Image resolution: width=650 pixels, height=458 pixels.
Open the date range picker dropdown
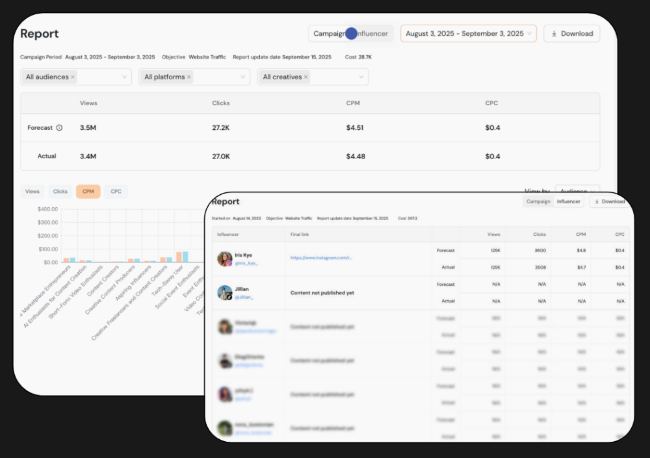pyautogui.click(x=530, y=34)
